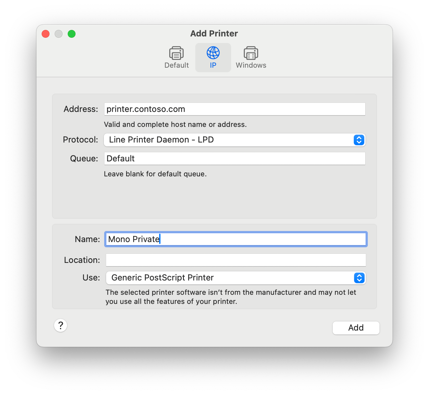The height and width of the screenshot is (395, 429).
Task: Expand the Use menu showing Generic PostScript Printer
Action: tap(228, 278)
